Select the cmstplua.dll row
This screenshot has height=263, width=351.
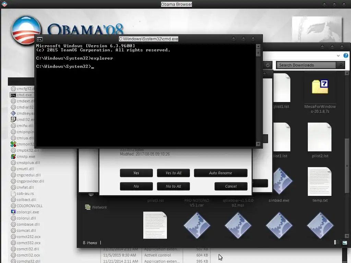tap(25, 163)
